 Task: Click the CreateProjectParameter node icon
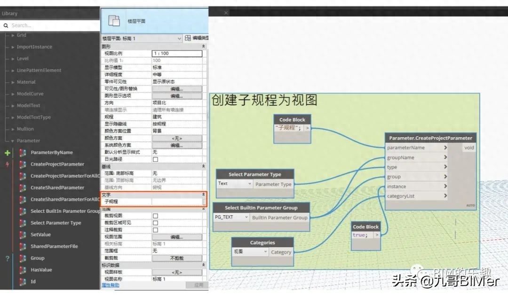coord(23,164)
